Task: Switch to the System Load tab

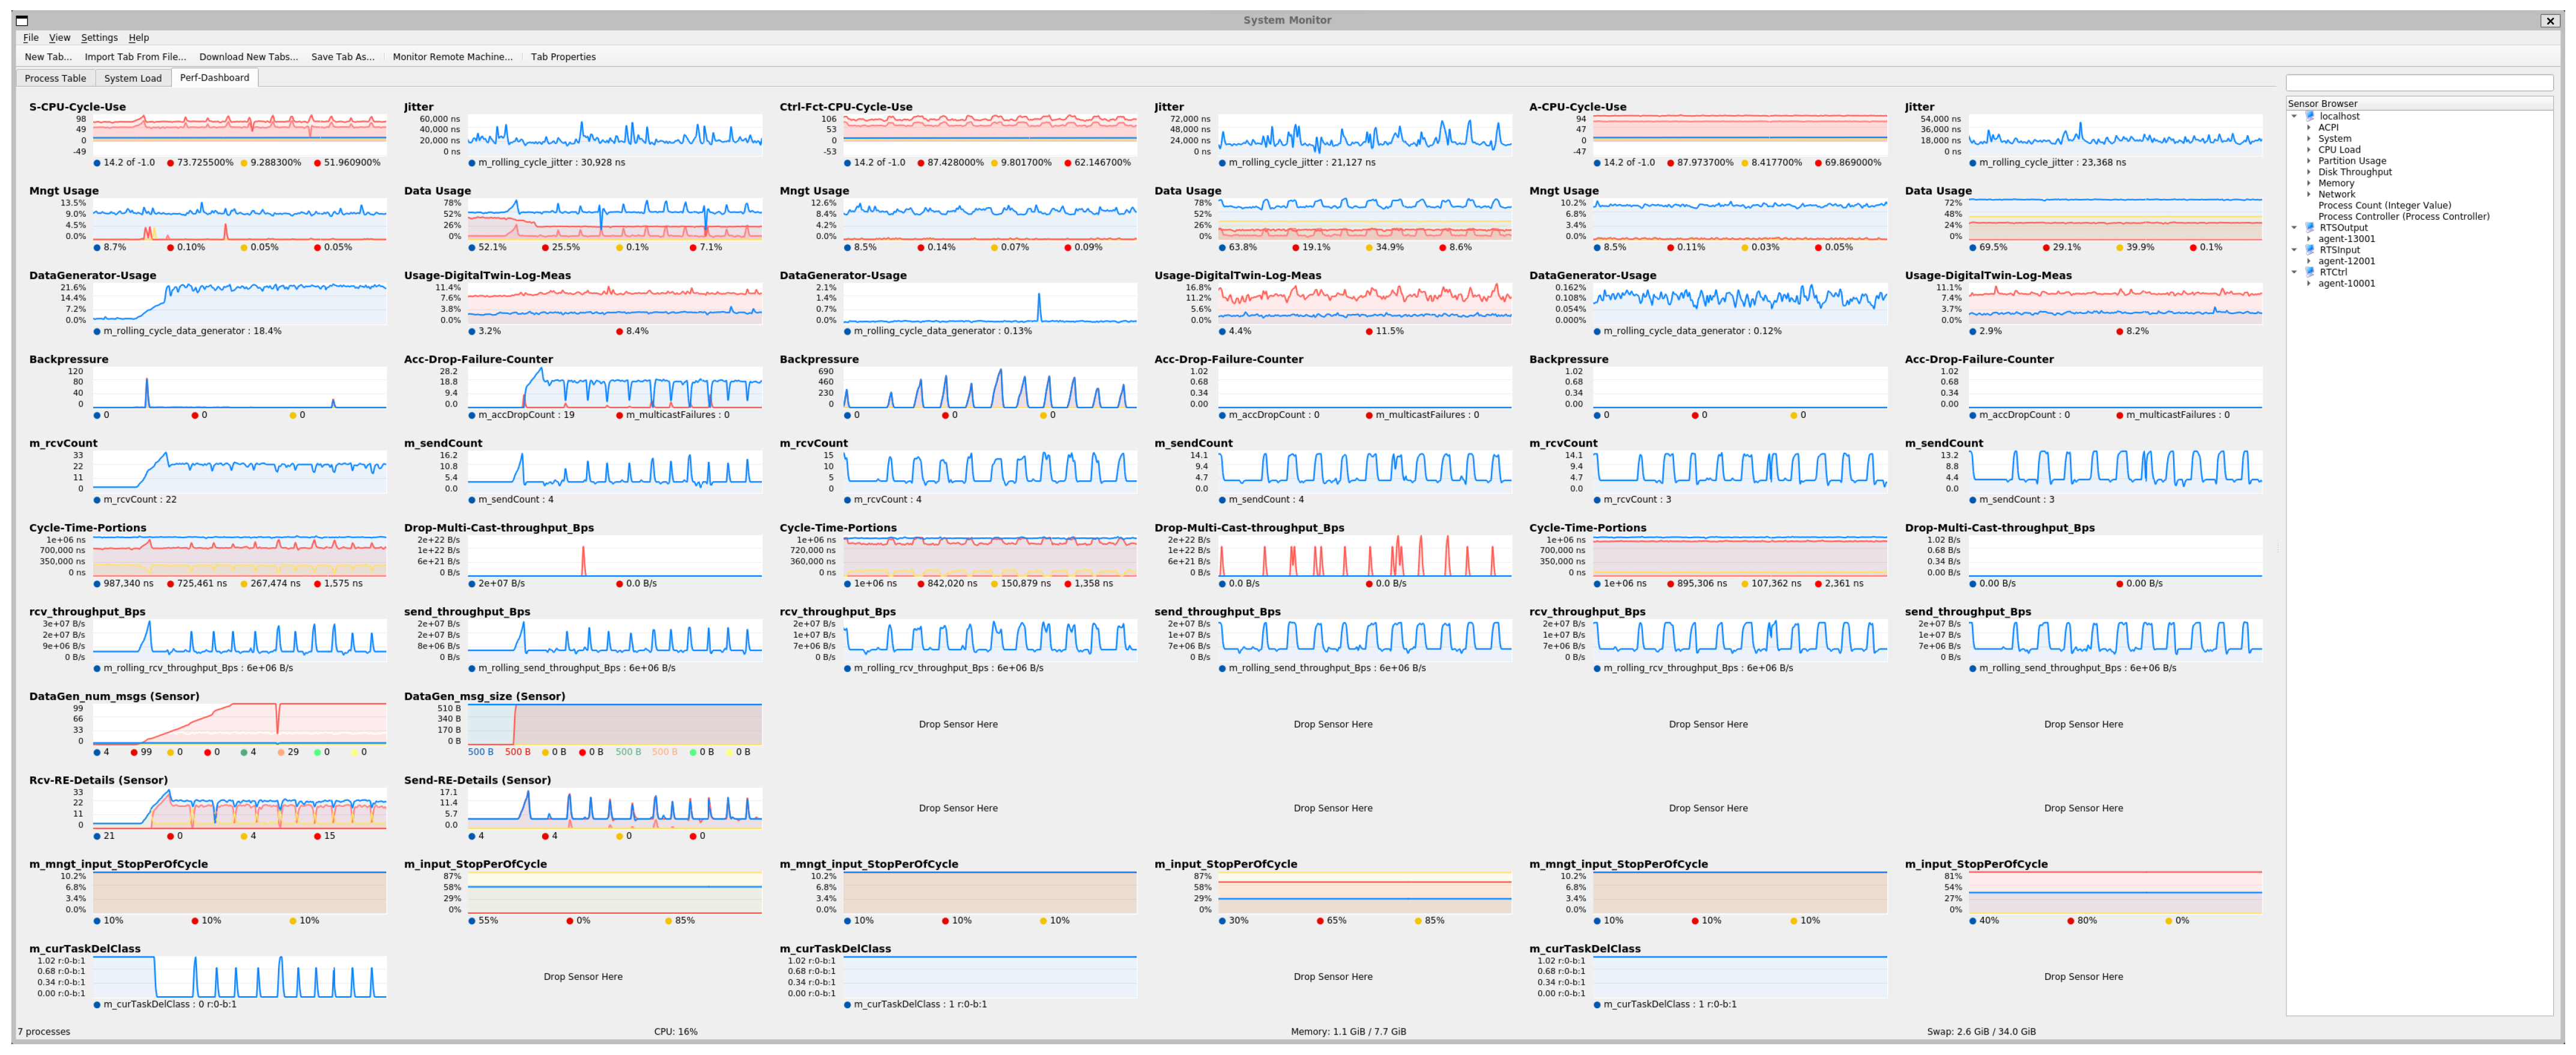Action: pyautogui.click(x=132, y=78)
